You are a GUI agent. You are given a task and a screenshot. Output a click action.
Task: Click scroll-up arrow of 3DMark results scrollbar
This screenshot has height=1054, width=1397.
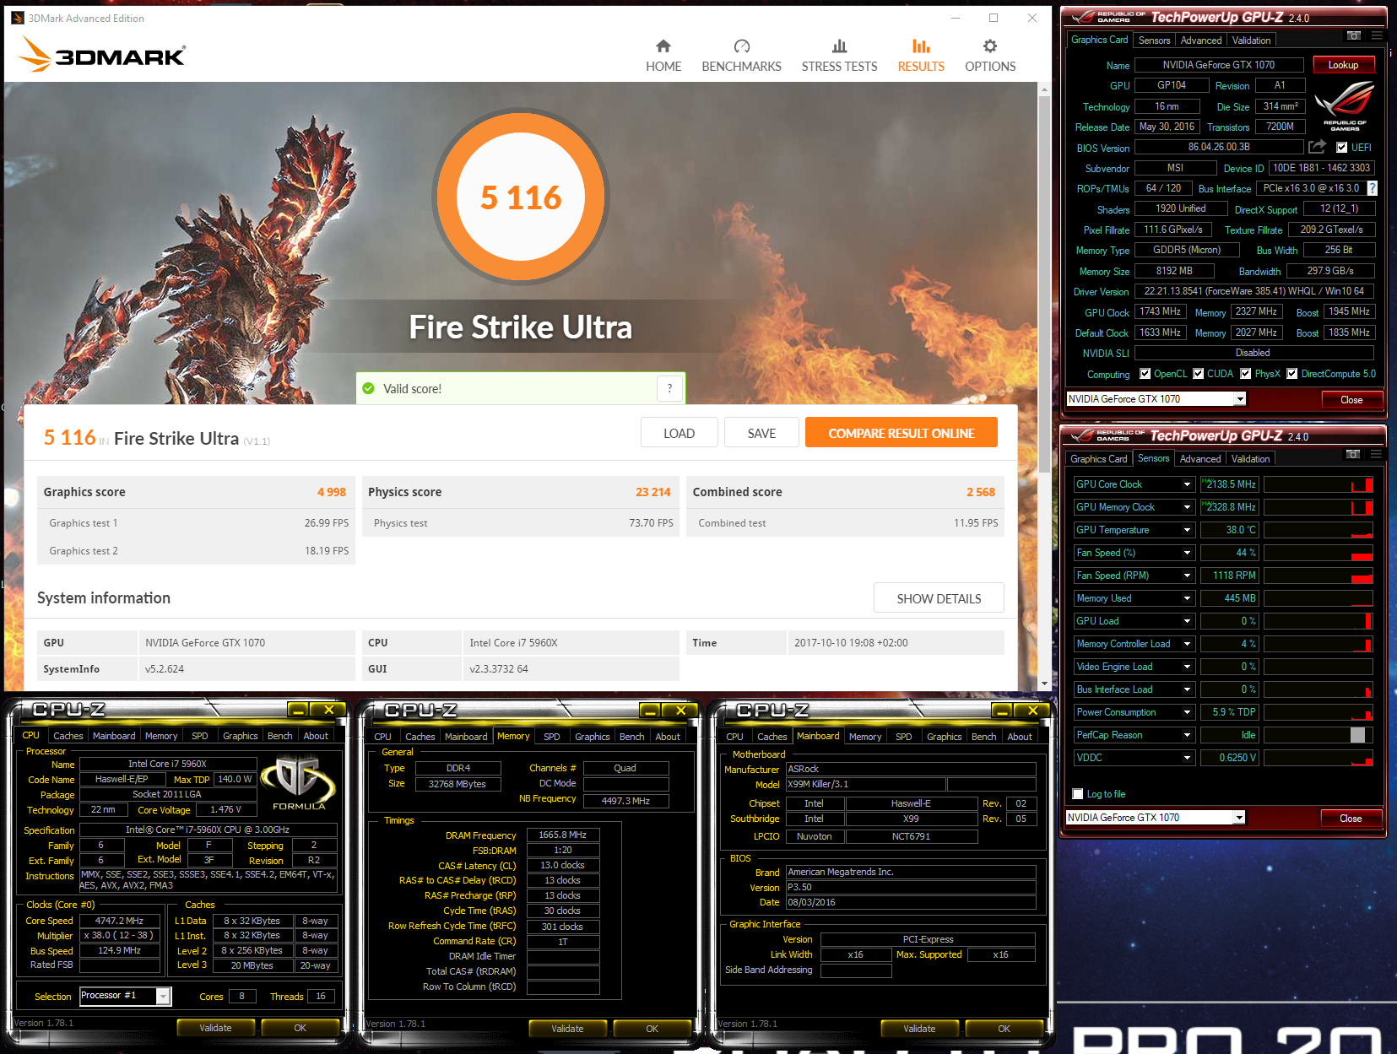[x=1044, y=89]
